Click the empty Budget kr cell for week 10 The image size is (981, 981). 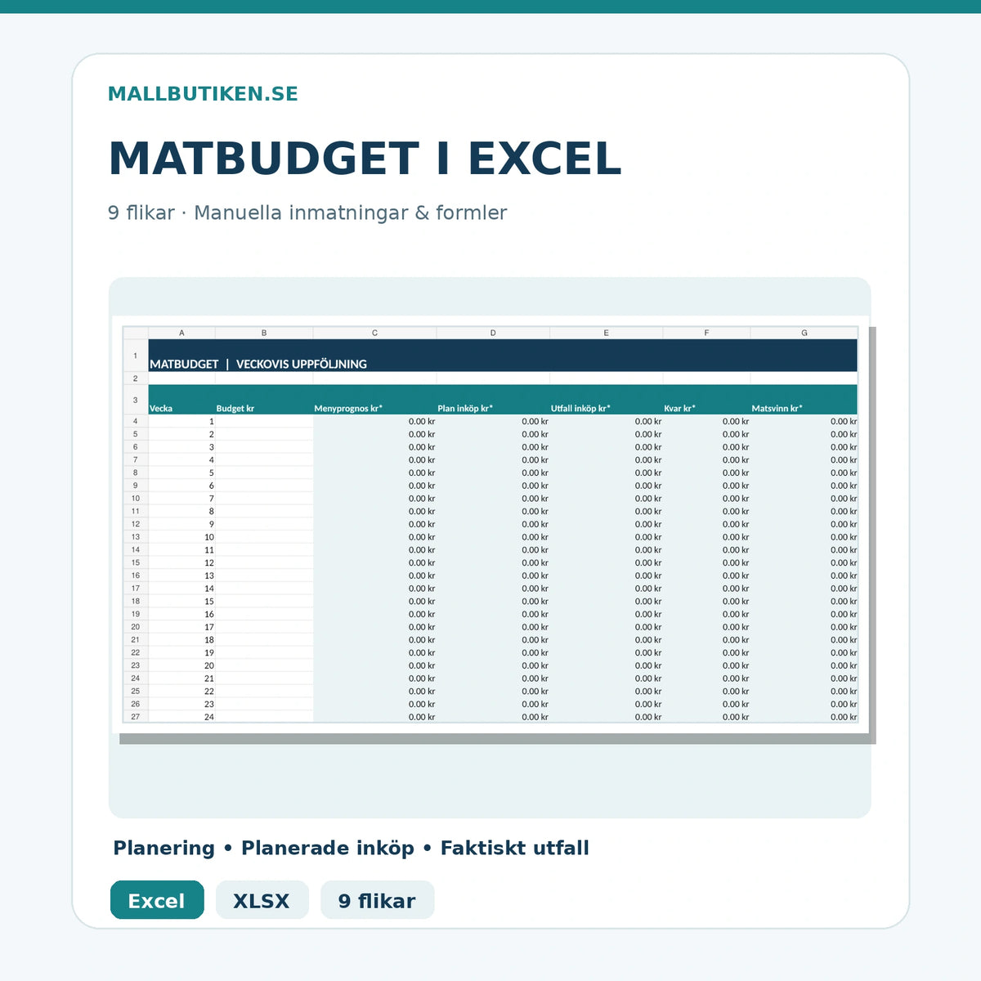point(264,537)
